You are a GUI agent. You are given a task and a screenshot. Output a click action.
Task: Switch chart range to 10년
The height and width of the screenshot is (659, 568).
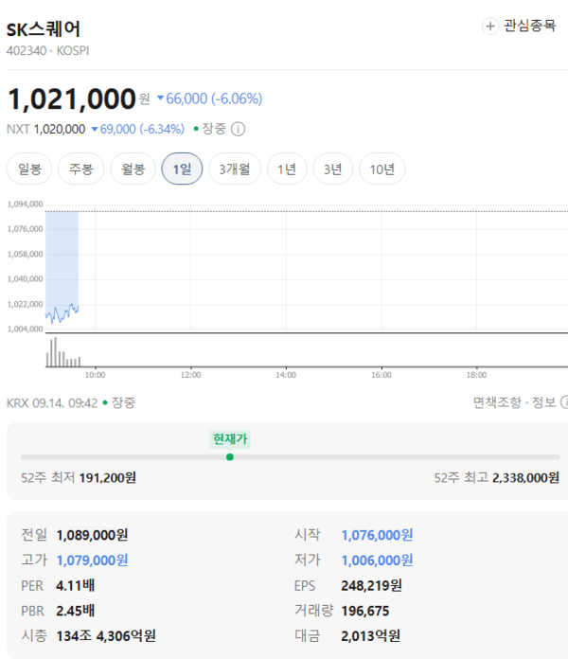point(382,169)
